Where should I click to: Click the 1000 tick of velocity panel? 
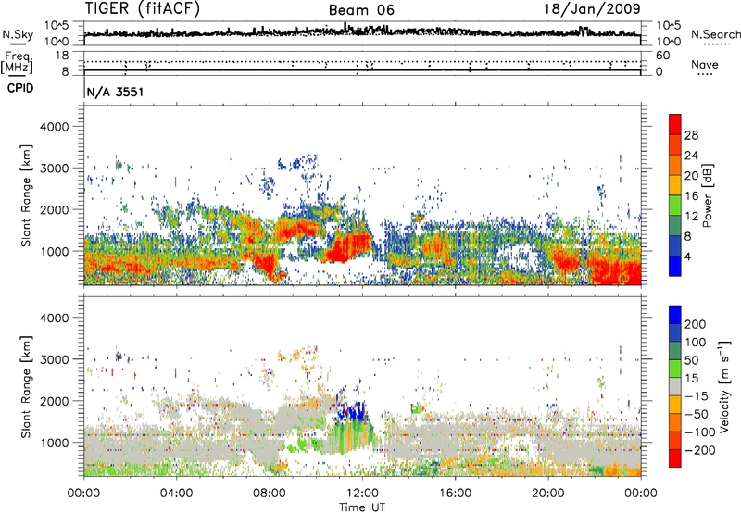(54, 443)
